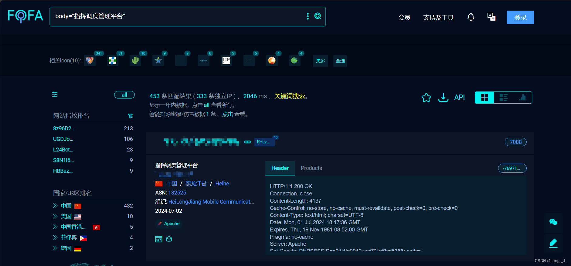Click the 指挥调度管理平台 result title

pyautogui.click(x=176, y=165)
